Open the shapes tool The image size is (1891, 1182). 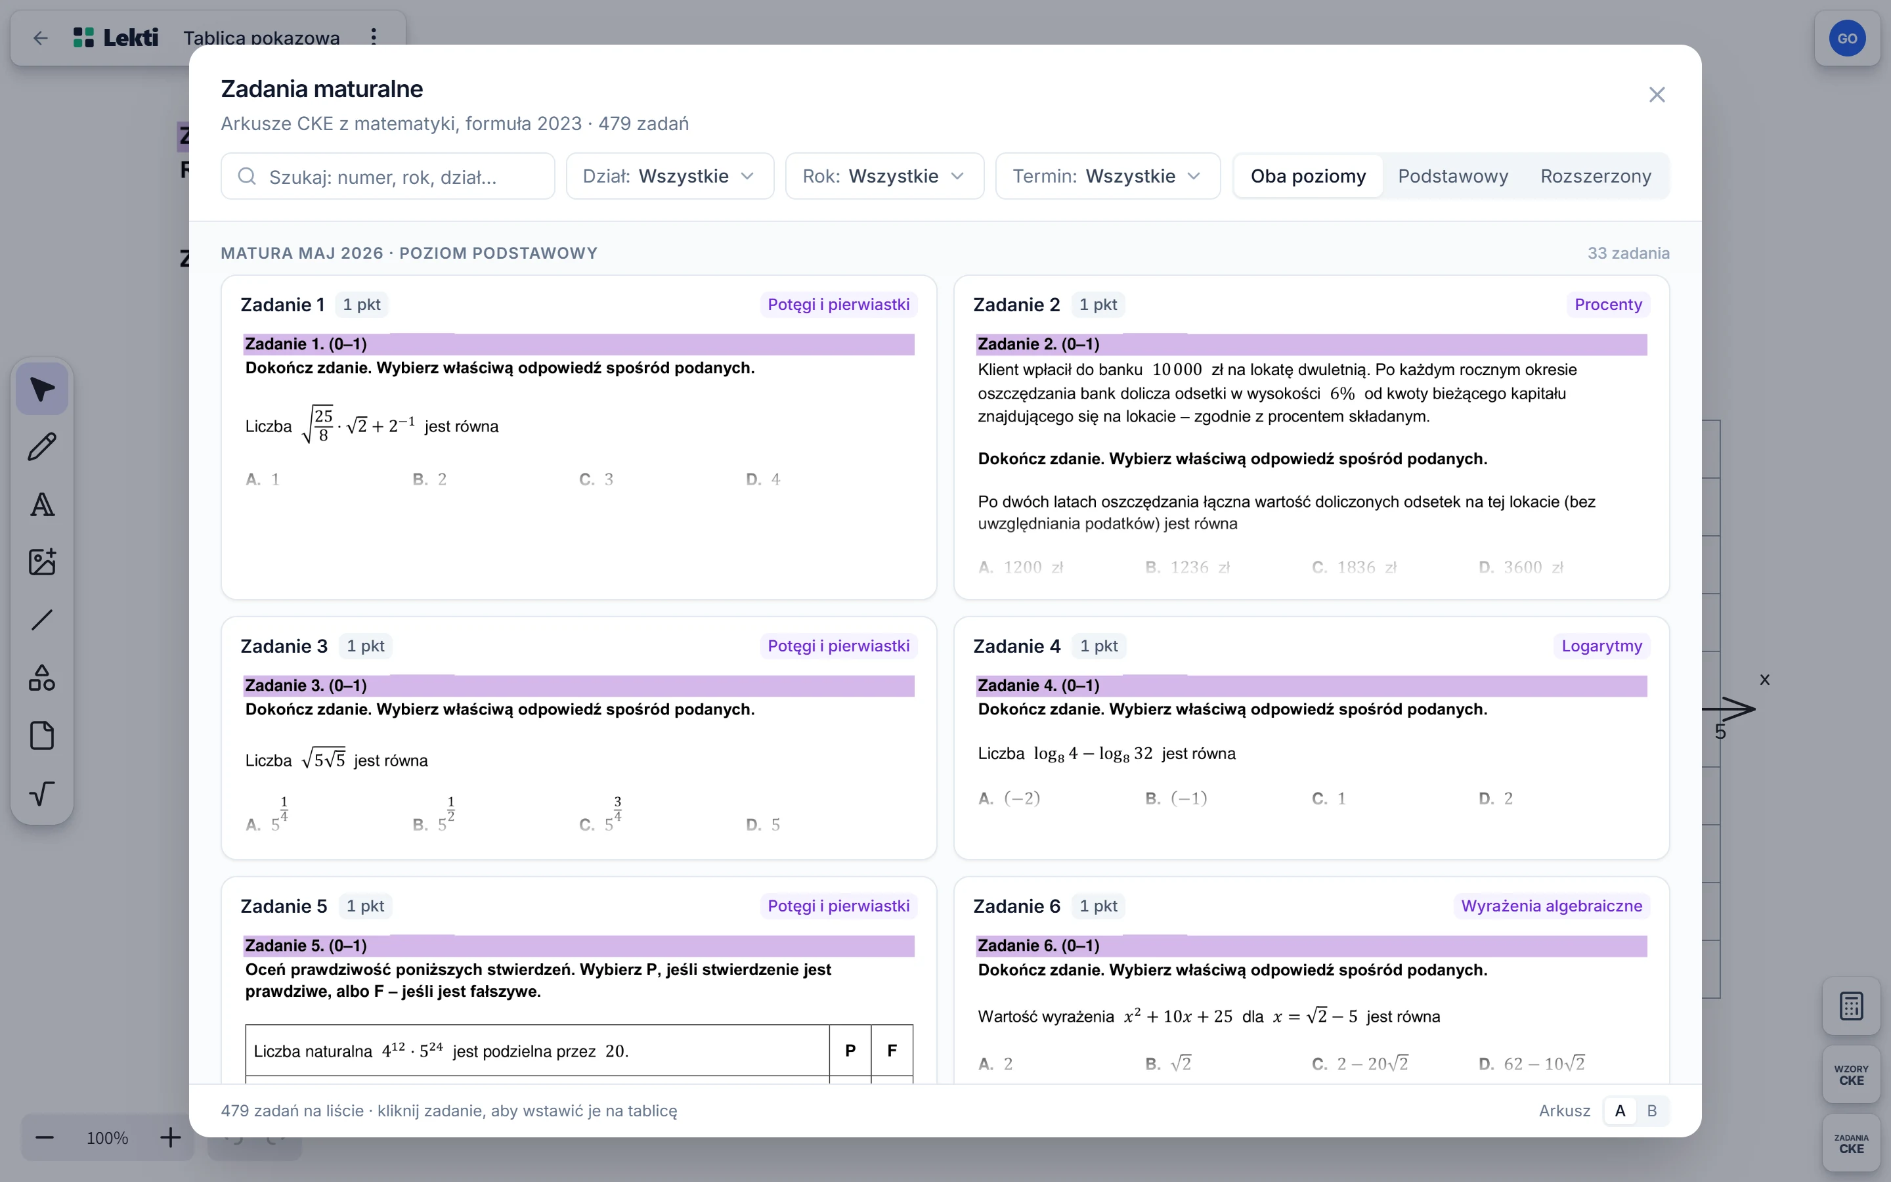tap(42, 678)
